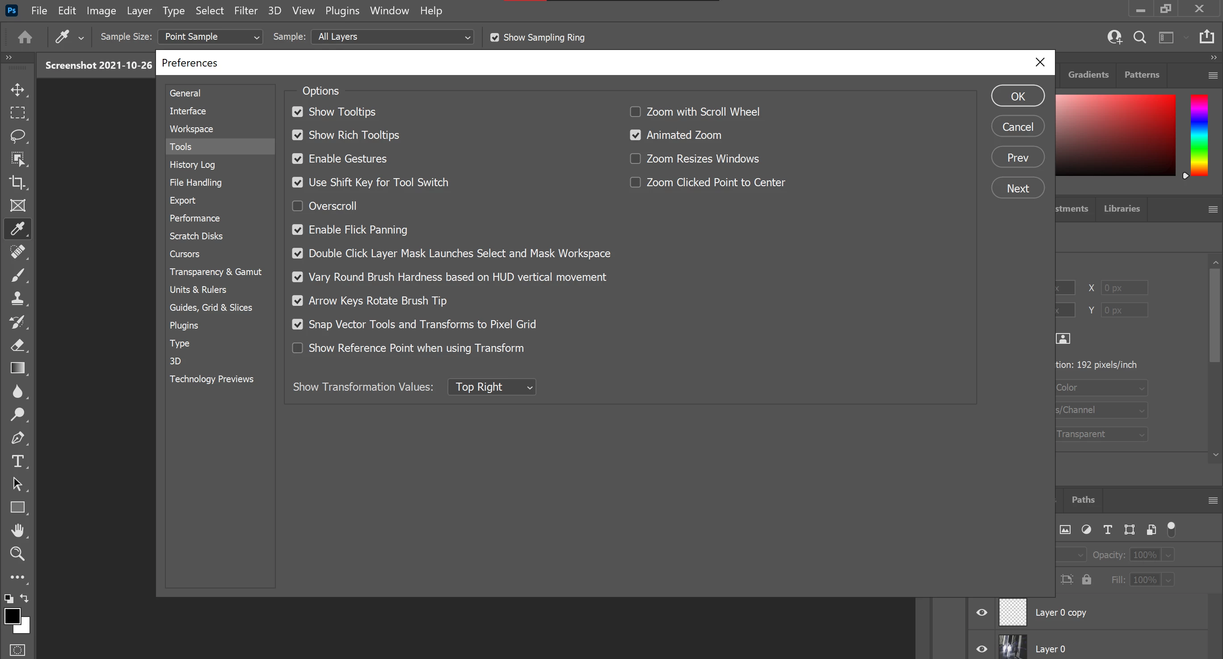Uncheck Show Rich Tooltips
Screen dimensions: 1223x659
(297, 135)
